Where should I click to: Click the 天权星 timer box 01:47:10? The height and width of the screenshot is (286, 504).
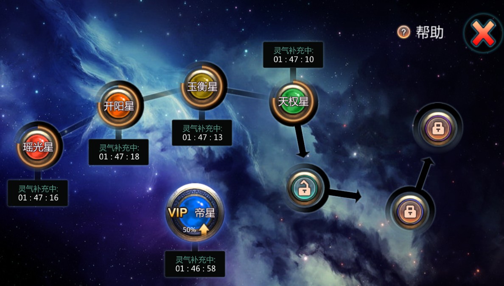pyautogui.click(x=293, y=55)
